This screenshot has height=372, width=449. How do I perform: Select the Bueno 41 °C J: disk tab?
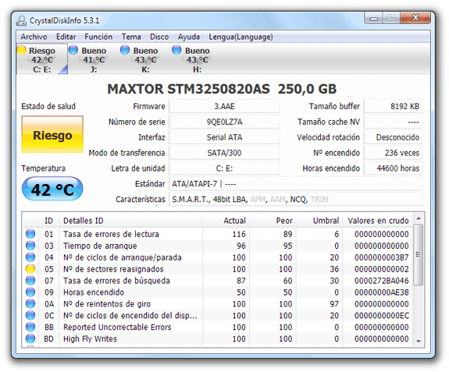click(94, 59)
